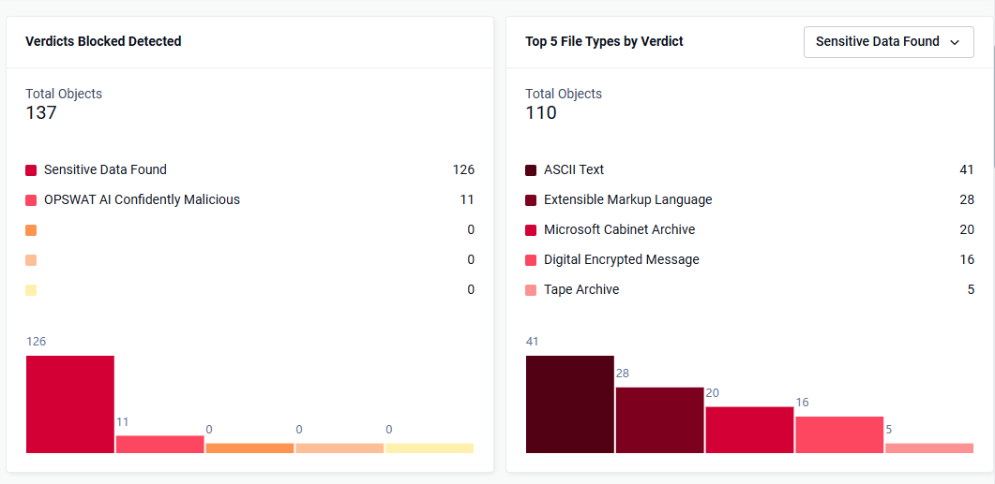
Task: Click the Microsoft Cabinet Archive legend swatch
Action: (531, 230)
